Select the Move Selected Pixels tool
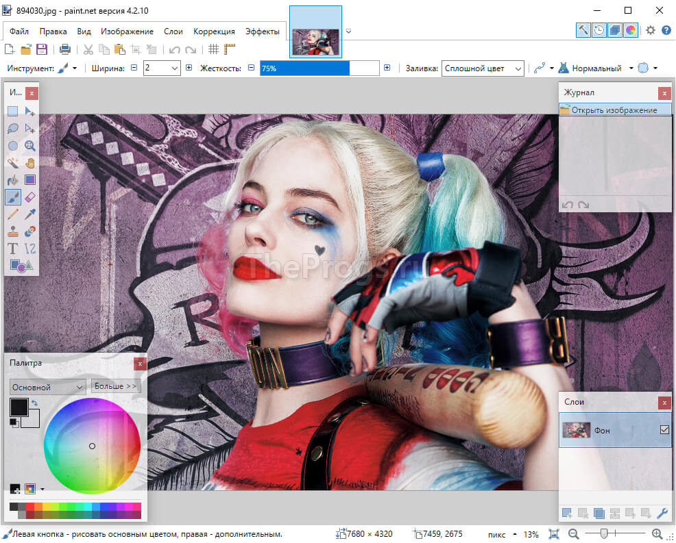This screenshot has height=543, width=676. (x=29, y=111)
